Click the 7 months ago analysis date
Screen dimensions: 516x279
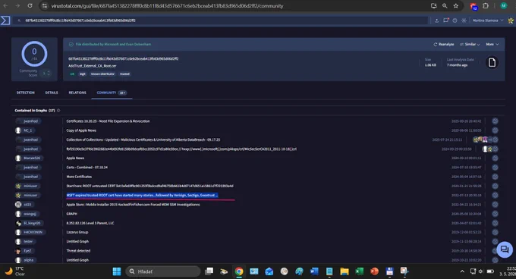pos(457,65)
